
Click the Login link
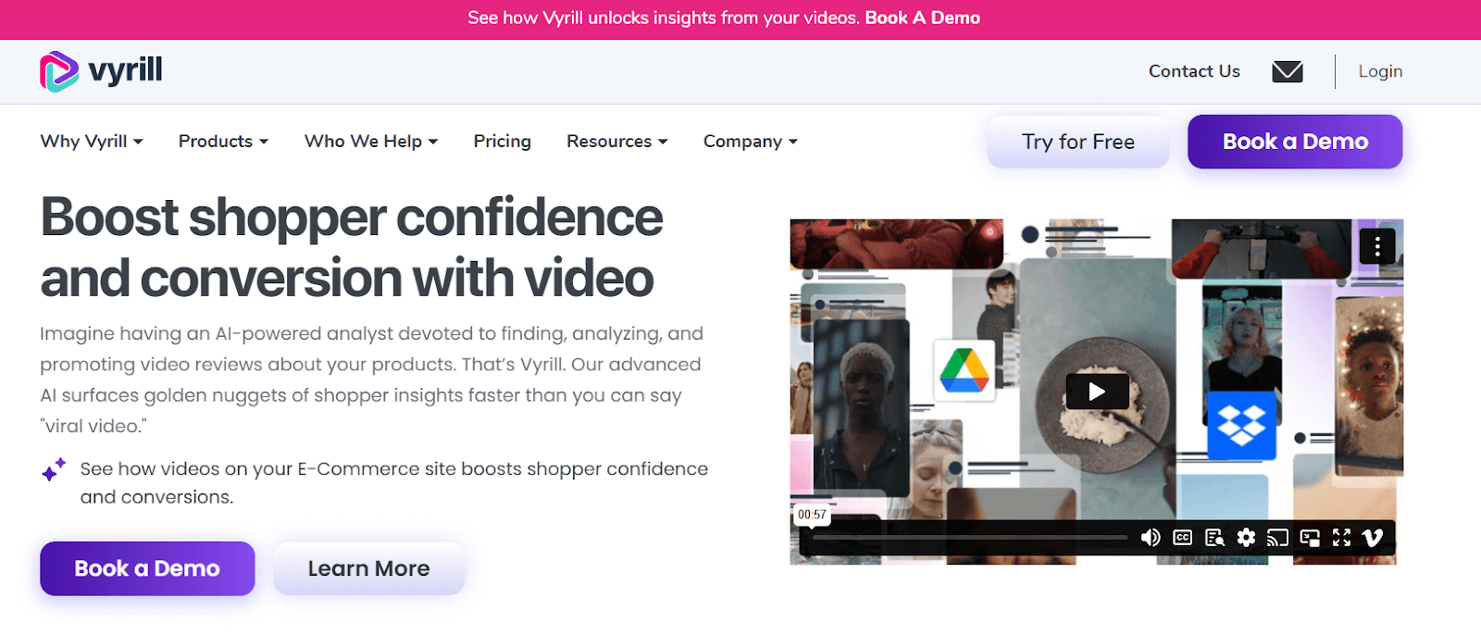point(1380,71)
